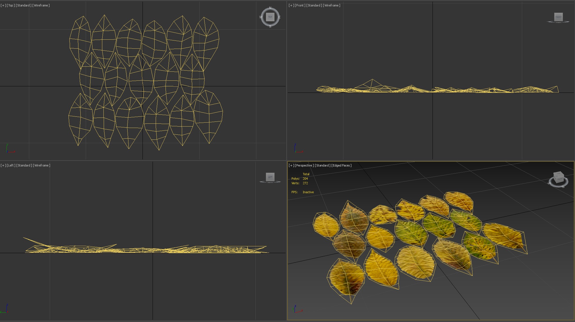Open the [+] general menu in Front viewport

291,5
